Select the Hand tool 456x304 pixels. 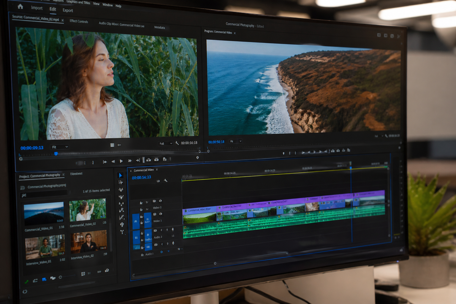(122, 225)
